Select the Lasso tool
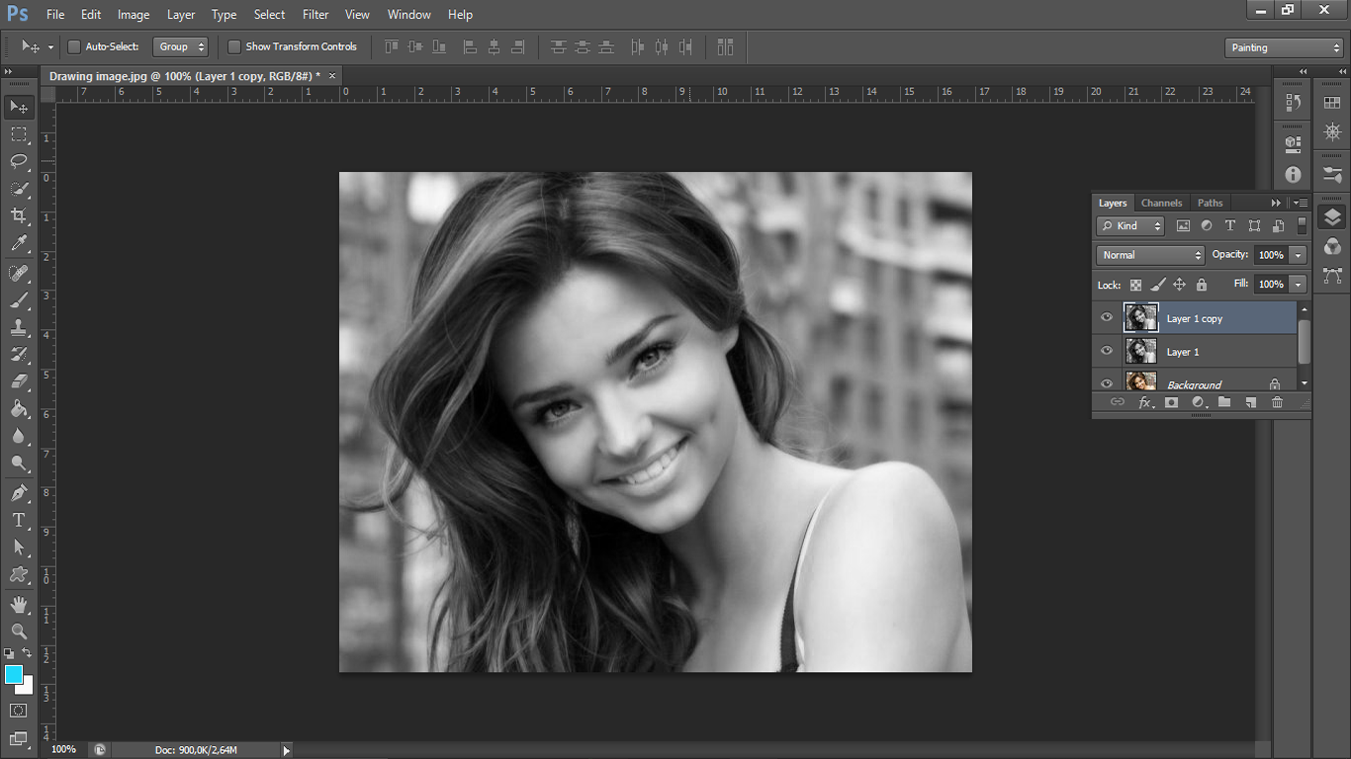This screenshot has height=759, width=1351. pos(19,161)
